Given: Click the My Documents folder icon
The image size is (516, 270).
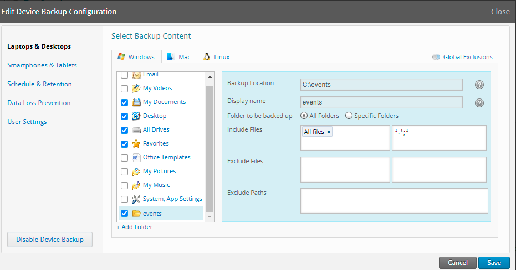Looking at the screenshot, I should pos(136,102).
